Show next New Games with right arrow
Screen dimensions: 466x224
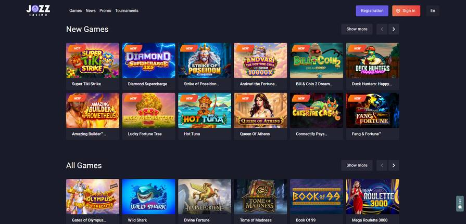pos(394,29)
